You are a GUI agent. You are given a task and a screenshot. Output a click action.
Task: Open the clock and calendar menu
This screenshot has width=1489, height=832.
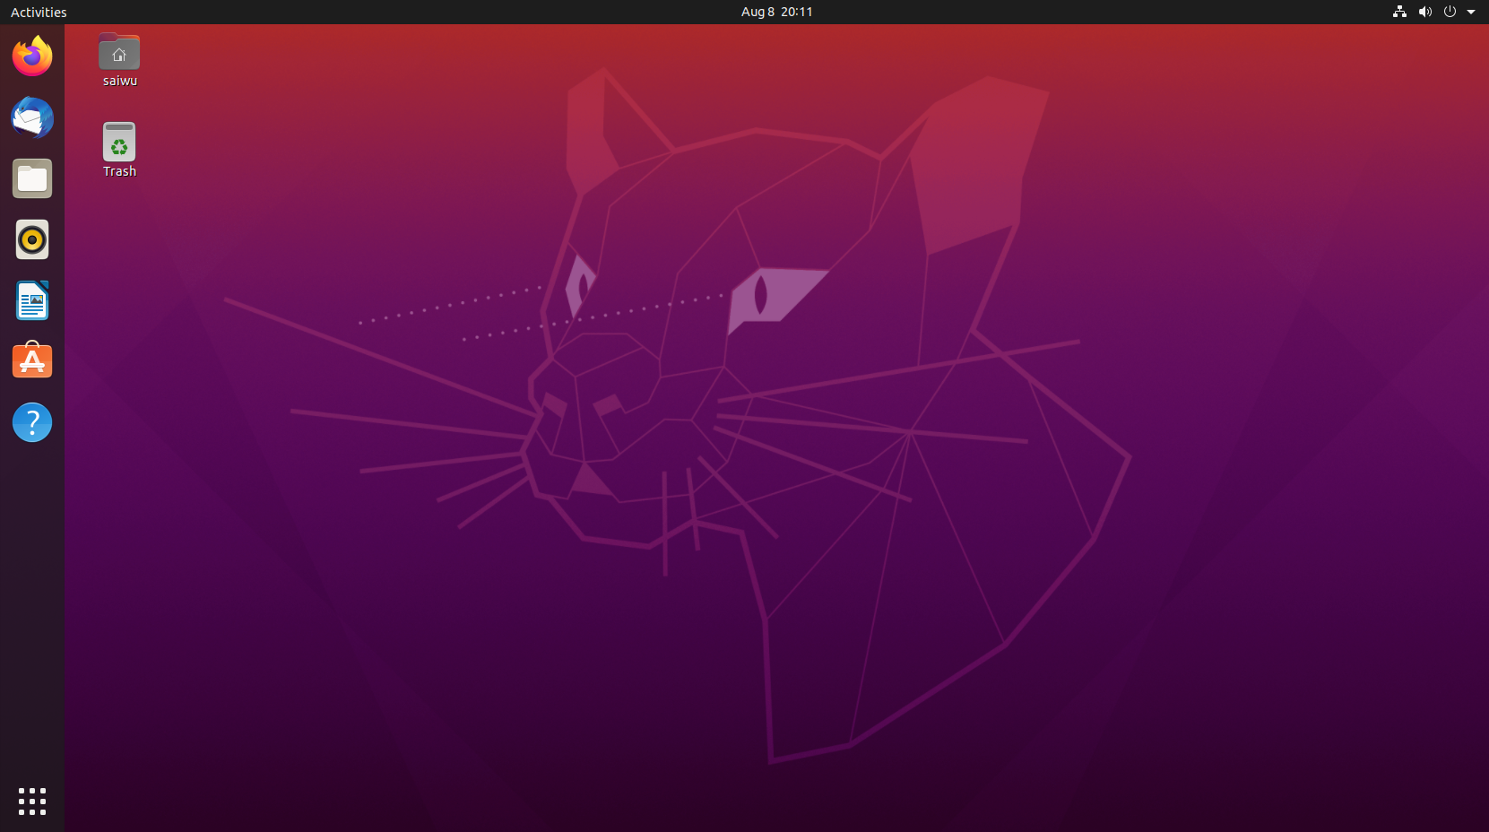(776, 12)
